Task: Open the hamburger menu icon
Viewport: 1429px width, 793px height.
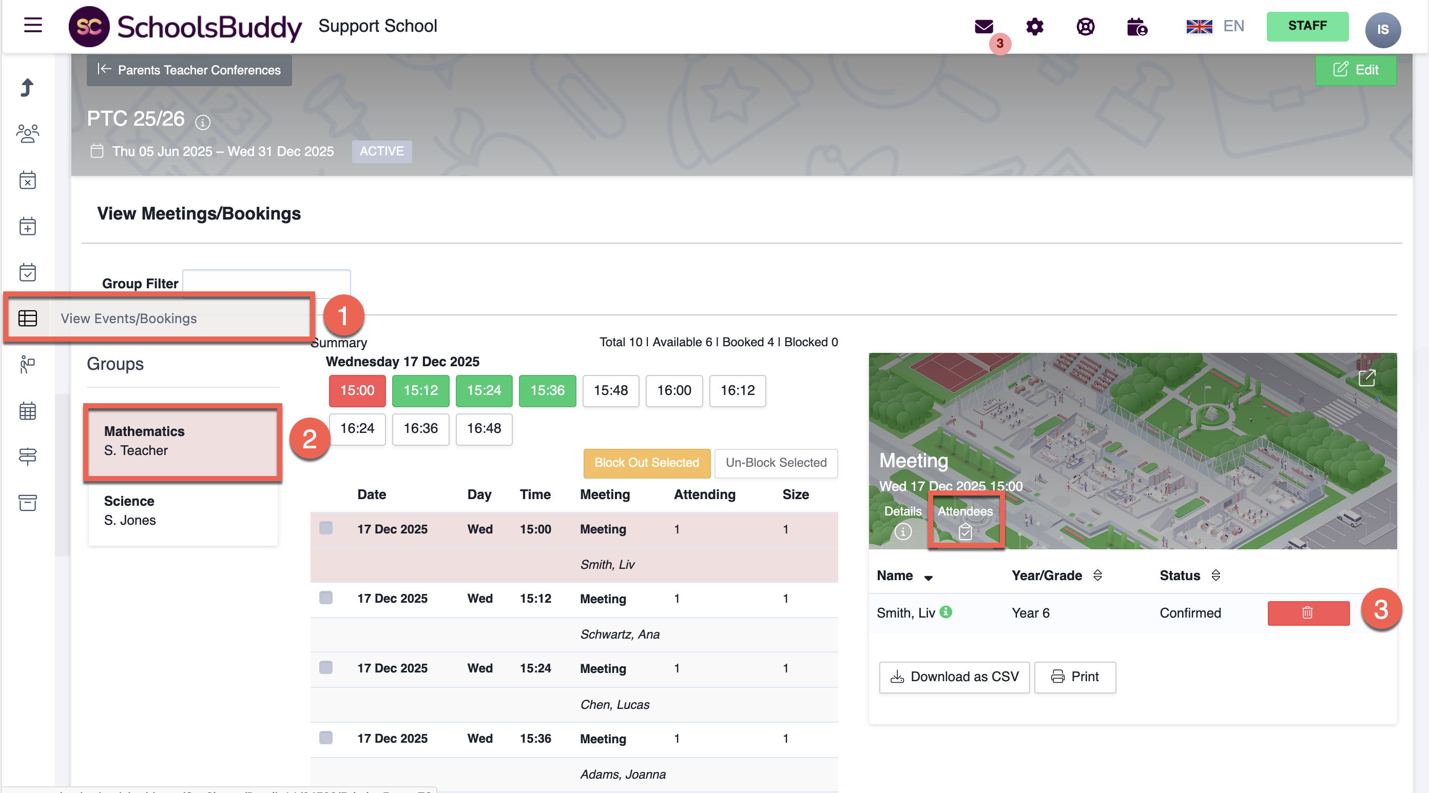Action: tap(33, 26)
